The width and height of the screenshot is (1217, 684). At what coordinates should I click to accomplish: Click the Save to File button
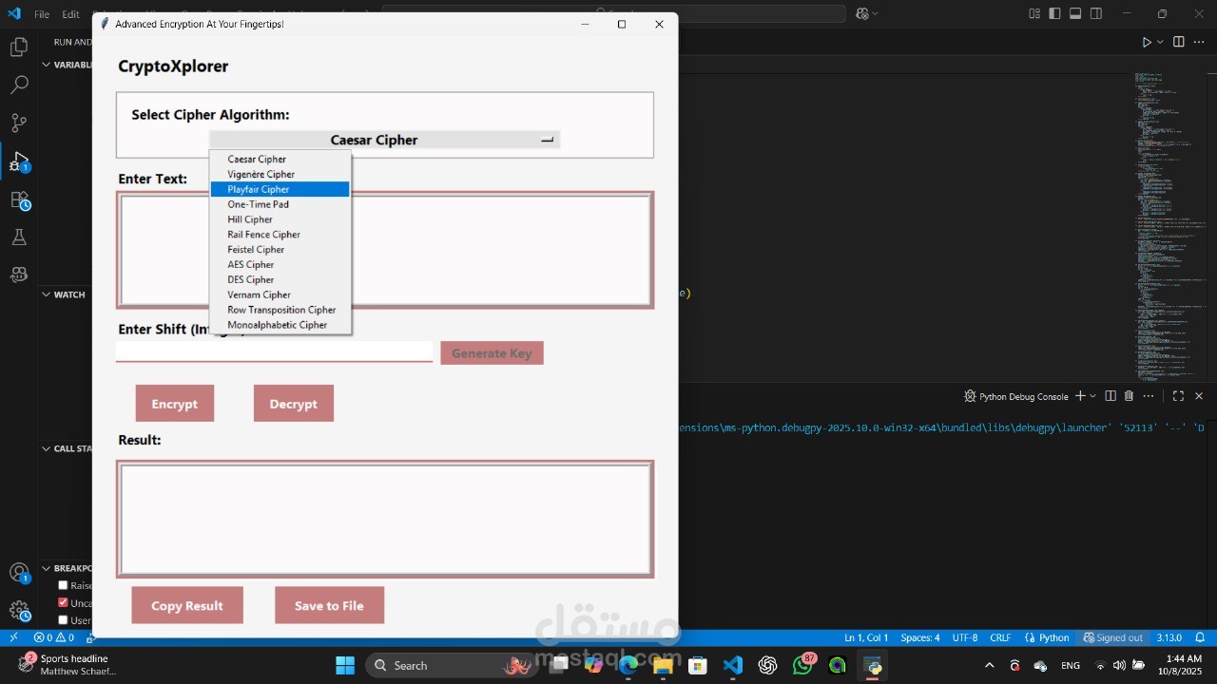pos(329,605)
